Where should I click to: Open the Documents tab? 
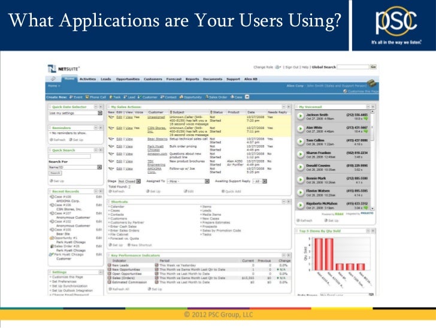(213, 79)
